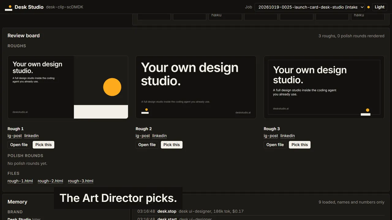
Task: Click the ROUGHS section label
Action: (17, 46)
